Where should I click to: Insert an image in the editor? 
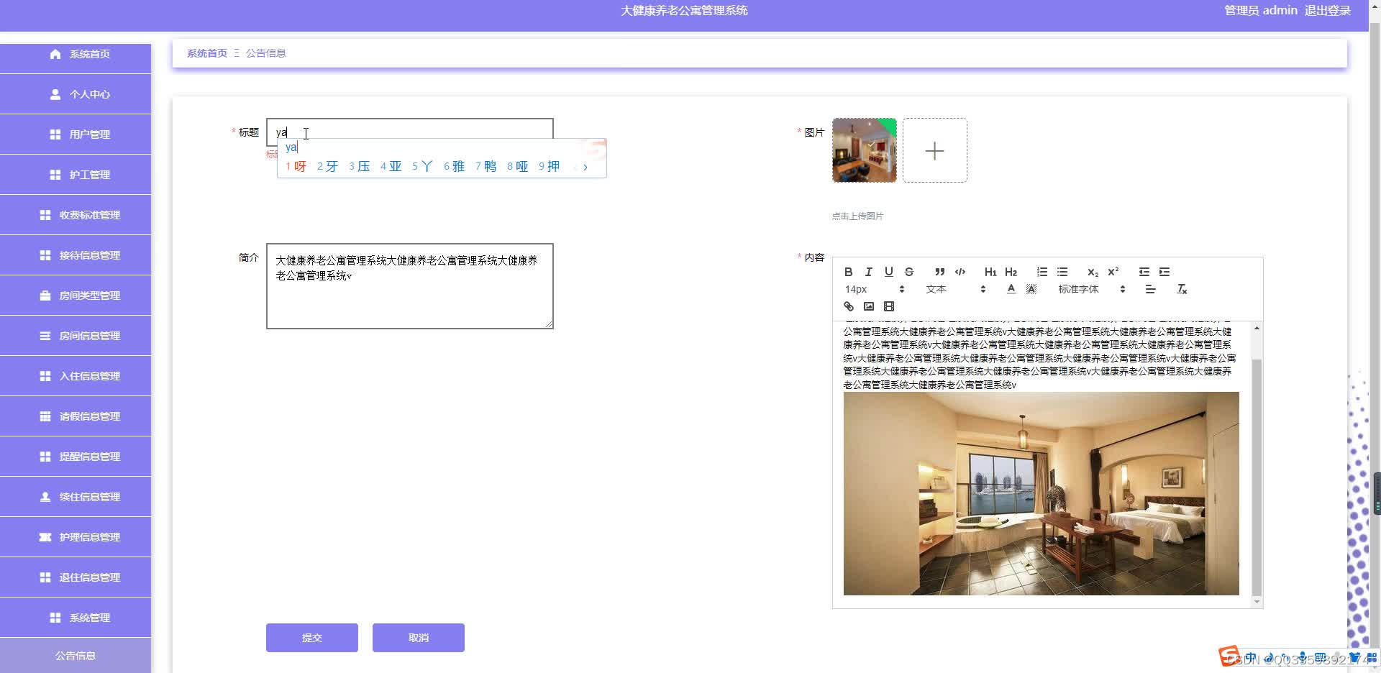point(868,306)
